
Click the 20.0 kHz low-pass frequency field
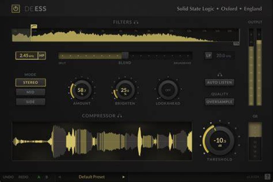tap(224, 56)
